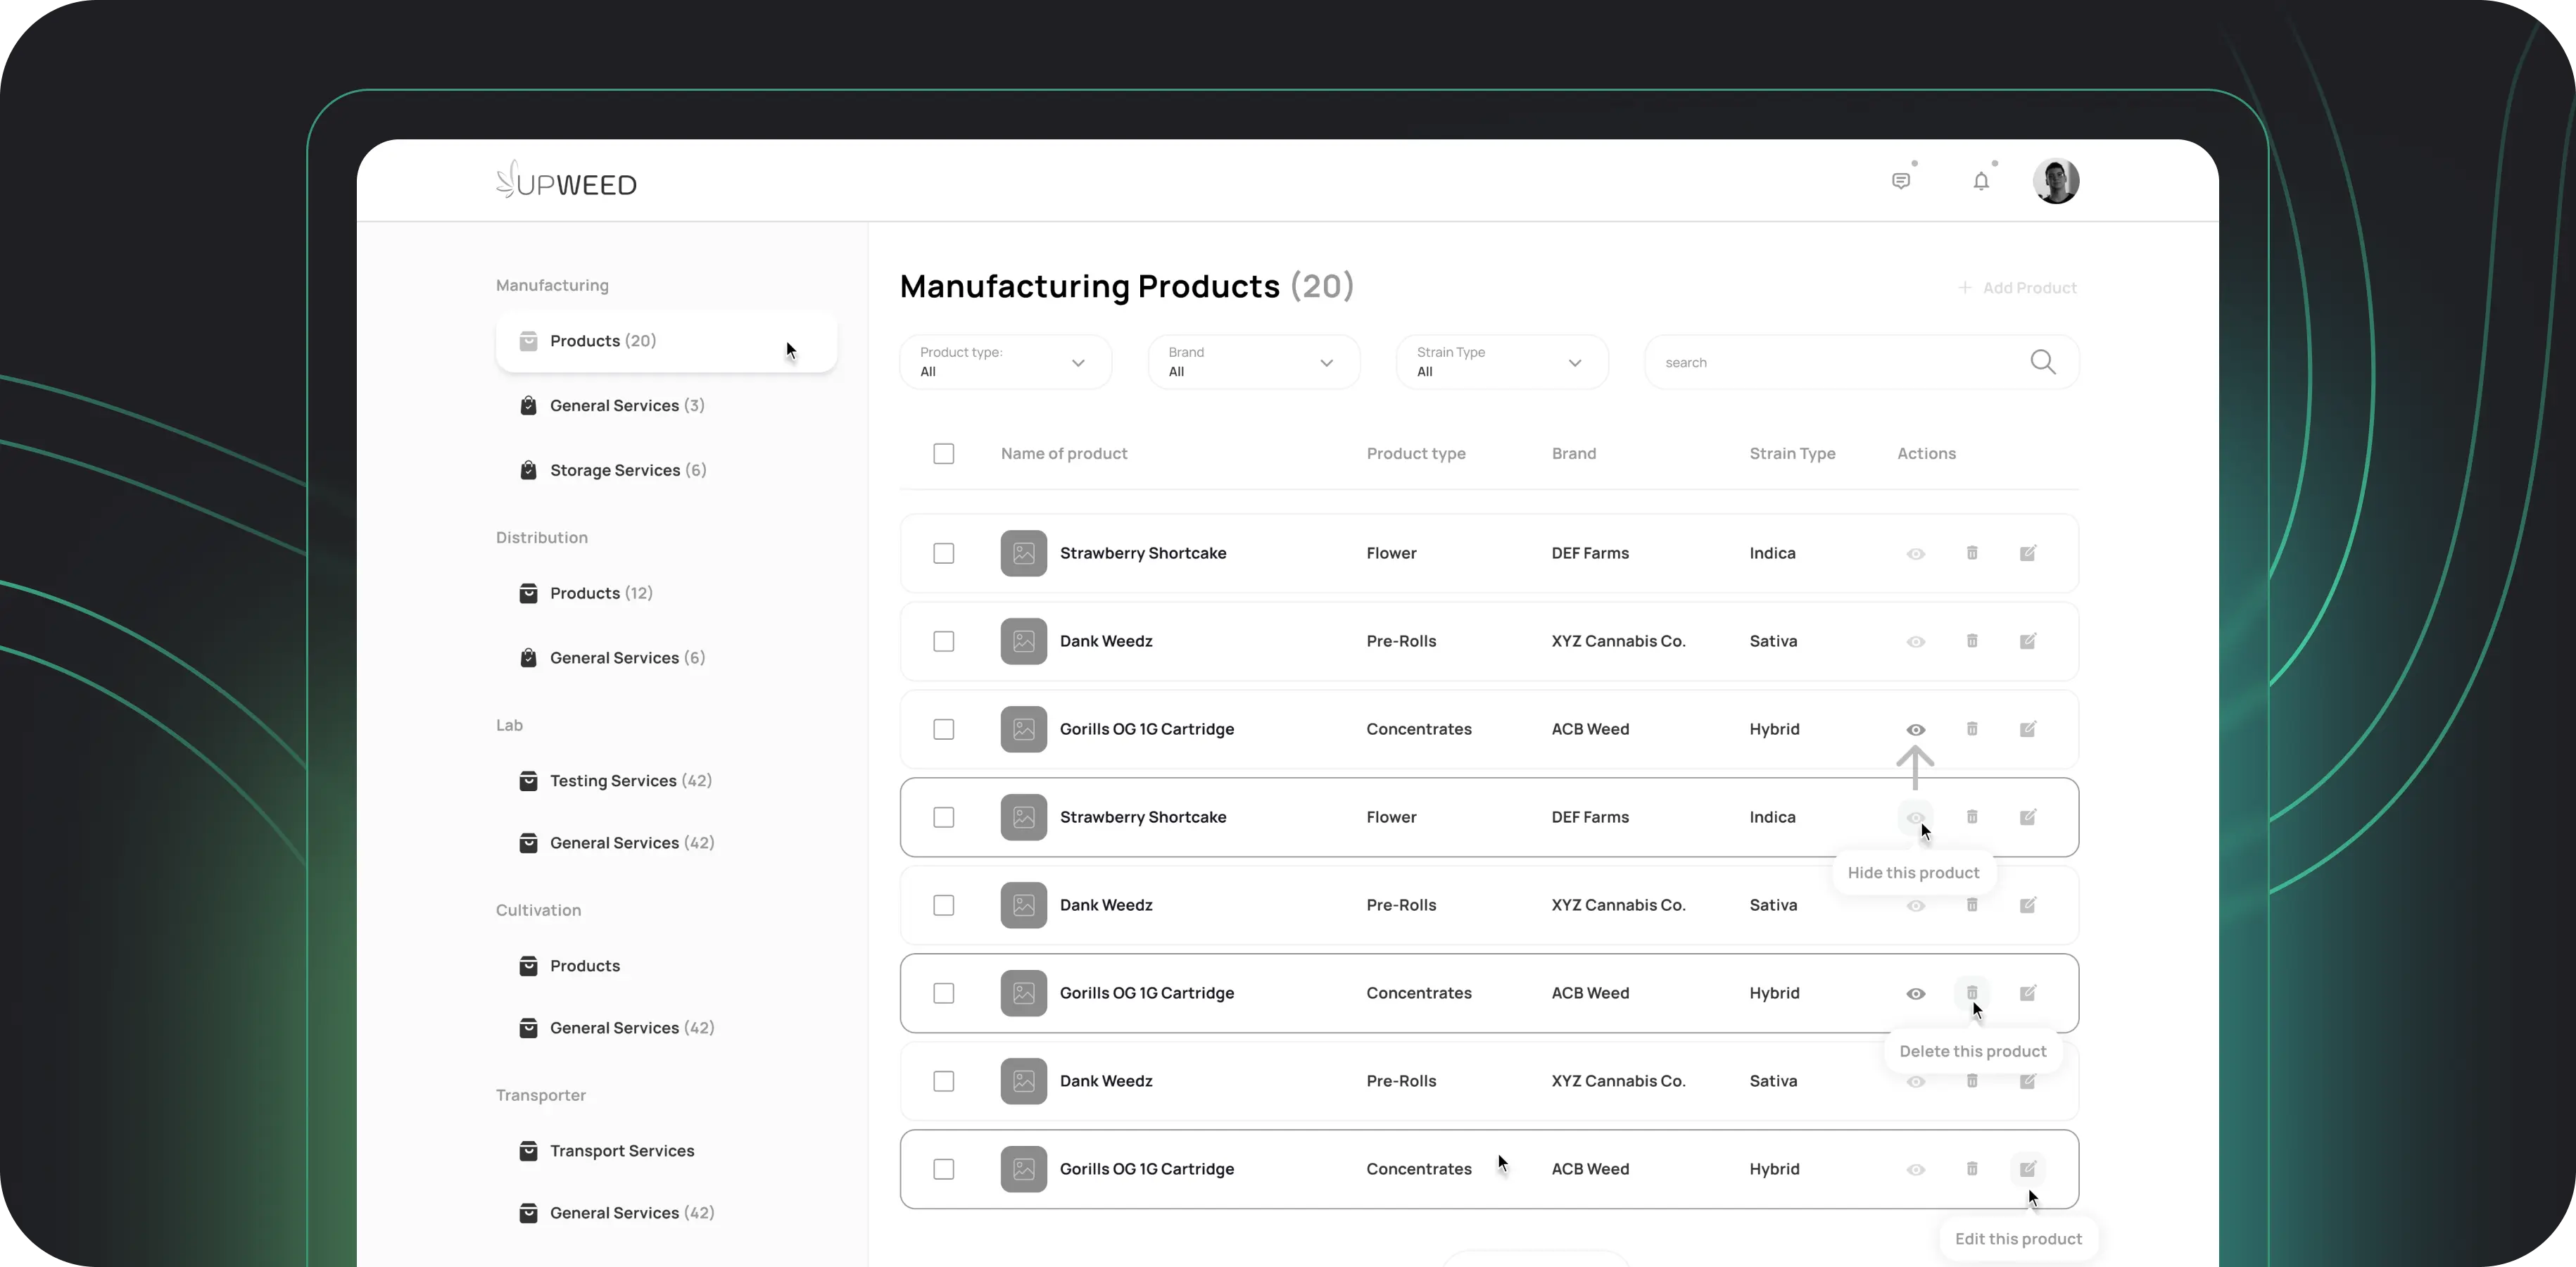Click the 'Hide this product' tooltip
Image resolution: width=2576 pixels, height=1267 pixels.
tap(1914, 873)
